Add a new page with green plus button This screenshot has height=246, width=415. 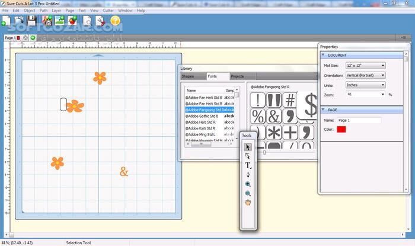[x=33, y=38]
